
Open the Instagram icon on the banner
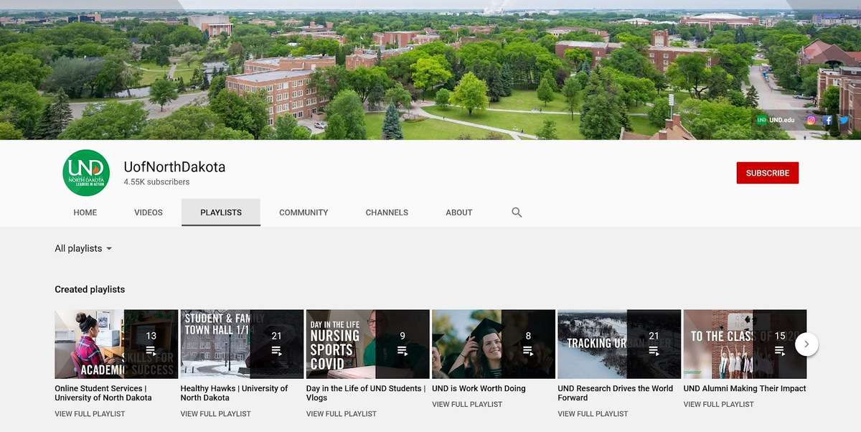pyautogui.click(x=811, y=120)
